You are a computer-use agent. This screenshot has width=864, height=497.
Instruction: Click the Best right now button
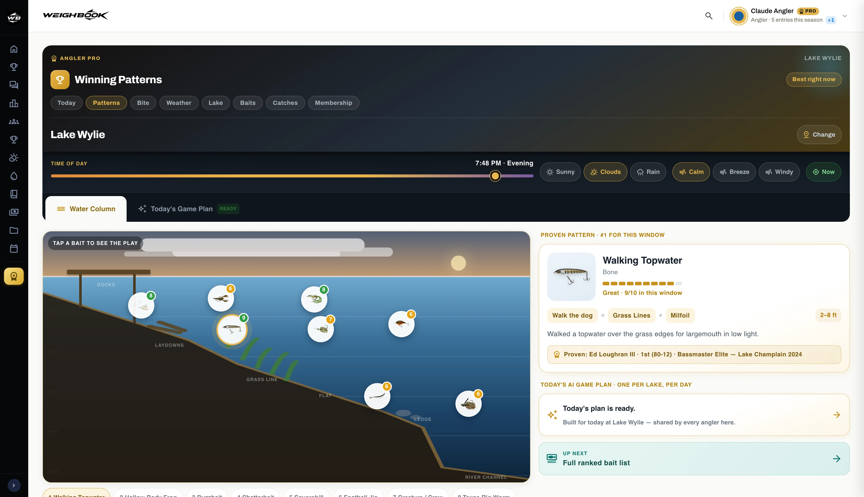coord(814,80)
